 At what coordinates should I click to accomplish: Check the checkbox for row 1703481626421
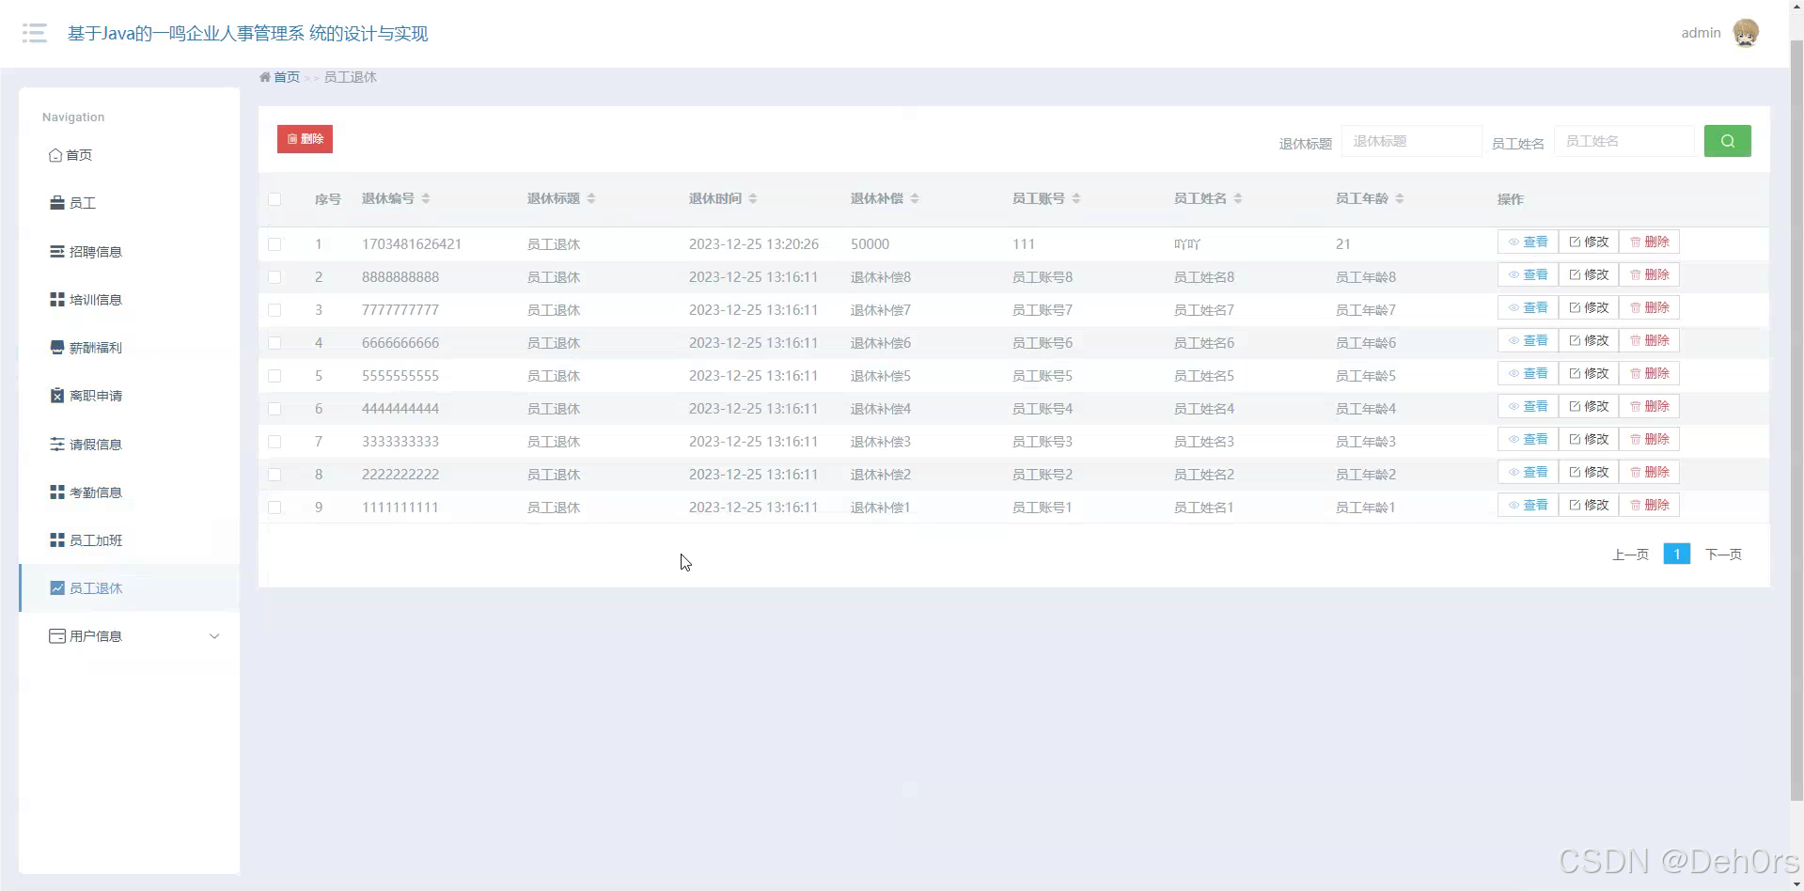tap(275, 244)
